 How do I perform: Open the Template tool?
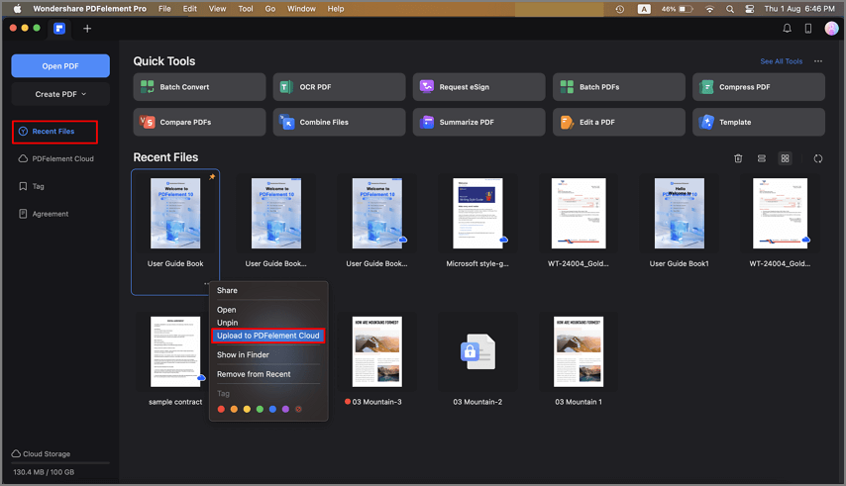click(759, 123)
